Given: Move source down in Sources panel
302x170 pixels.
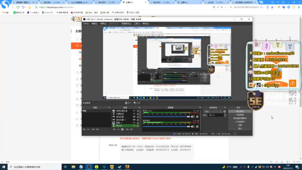Looking at the screenshot, I should [131, 129].
